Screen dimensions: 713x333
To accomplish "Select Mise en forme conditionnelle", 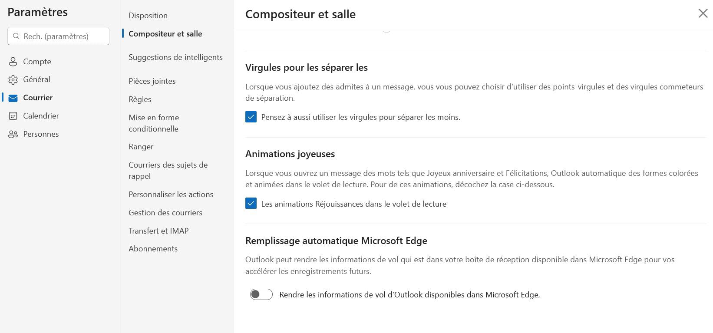I will pyautogui.click(x=154, y=123).
